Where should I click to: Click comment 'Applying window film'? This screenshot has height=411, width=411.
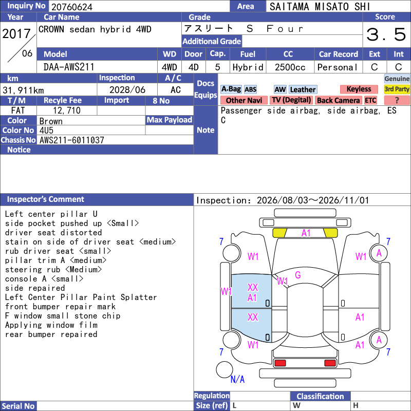coord(51,325)
